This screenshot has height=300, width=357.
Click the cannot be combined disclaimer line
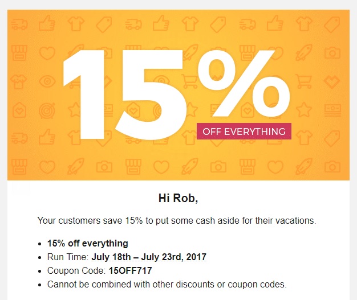click(x=167, y=284)
